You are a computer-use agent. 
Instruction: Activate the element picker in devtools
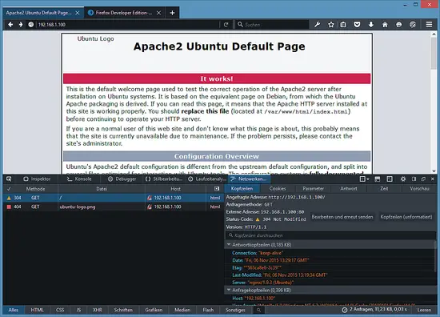click(9, 179)
